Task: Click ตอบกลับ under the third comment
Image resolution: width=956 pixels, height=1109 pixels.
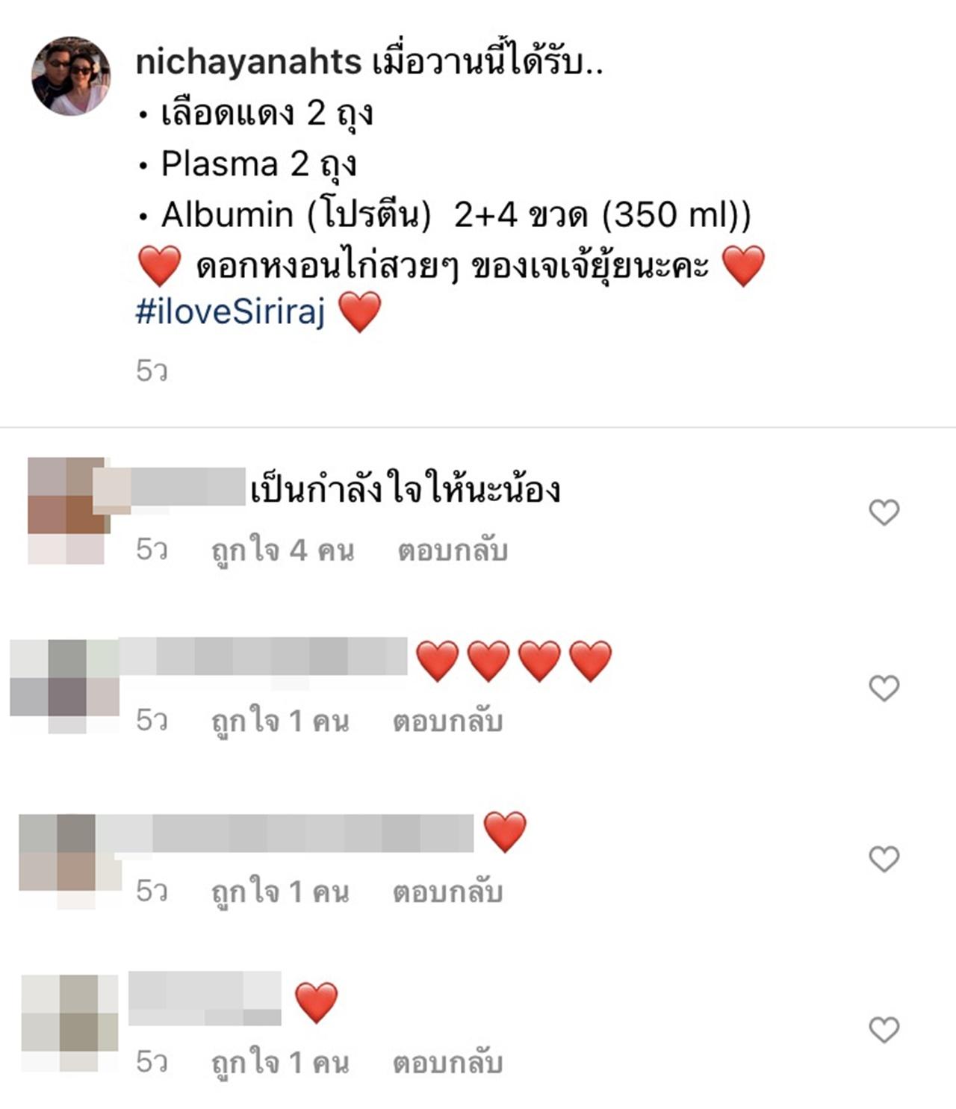Action: tap(448, 892)
